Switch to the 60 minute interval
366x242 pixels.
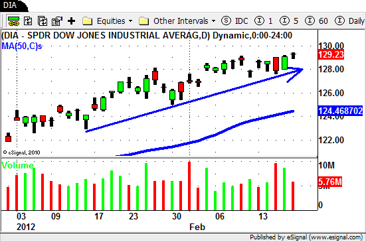[x=317, y=21]
